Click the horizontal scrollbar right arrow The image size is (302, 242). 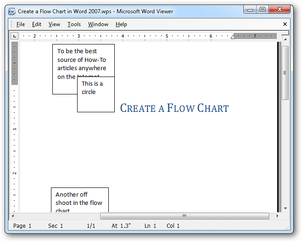click(277, 216)
